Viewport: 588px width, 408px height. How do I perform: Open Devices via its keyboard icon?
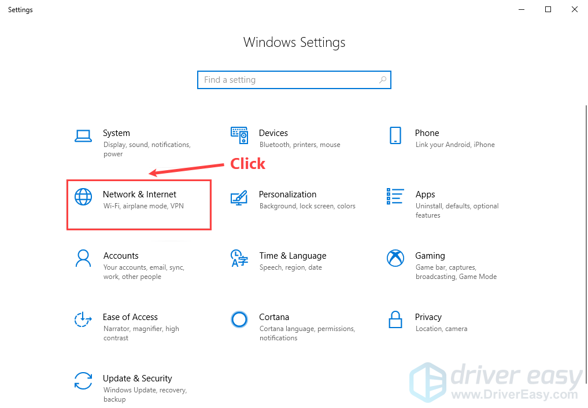point(239,136)
